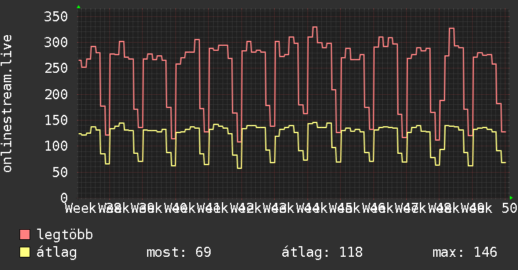Click the 350 y-axis label
This screenshot has height=270, width=518.
(x=56, y=16)
